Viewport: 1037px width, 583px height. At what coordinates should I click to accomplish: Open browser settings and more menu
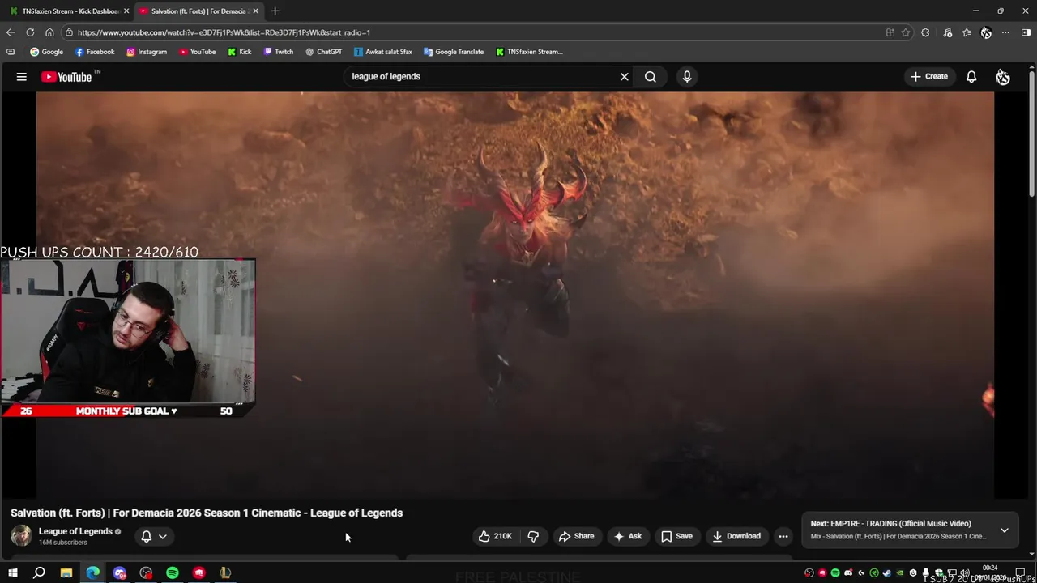pyautogui.click(x=1005, y=32)
